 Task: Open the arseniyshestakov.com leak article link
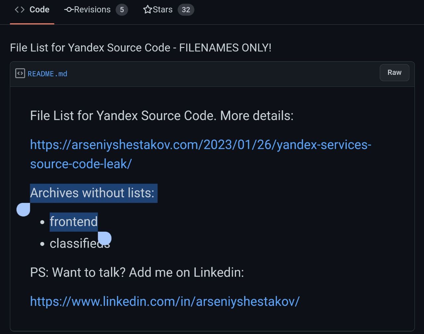click(201, 154)
